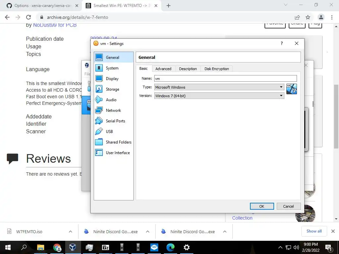Open File Explorer from the taskbar
This screenshot has width=339, height=254.
tap(40, 247)
